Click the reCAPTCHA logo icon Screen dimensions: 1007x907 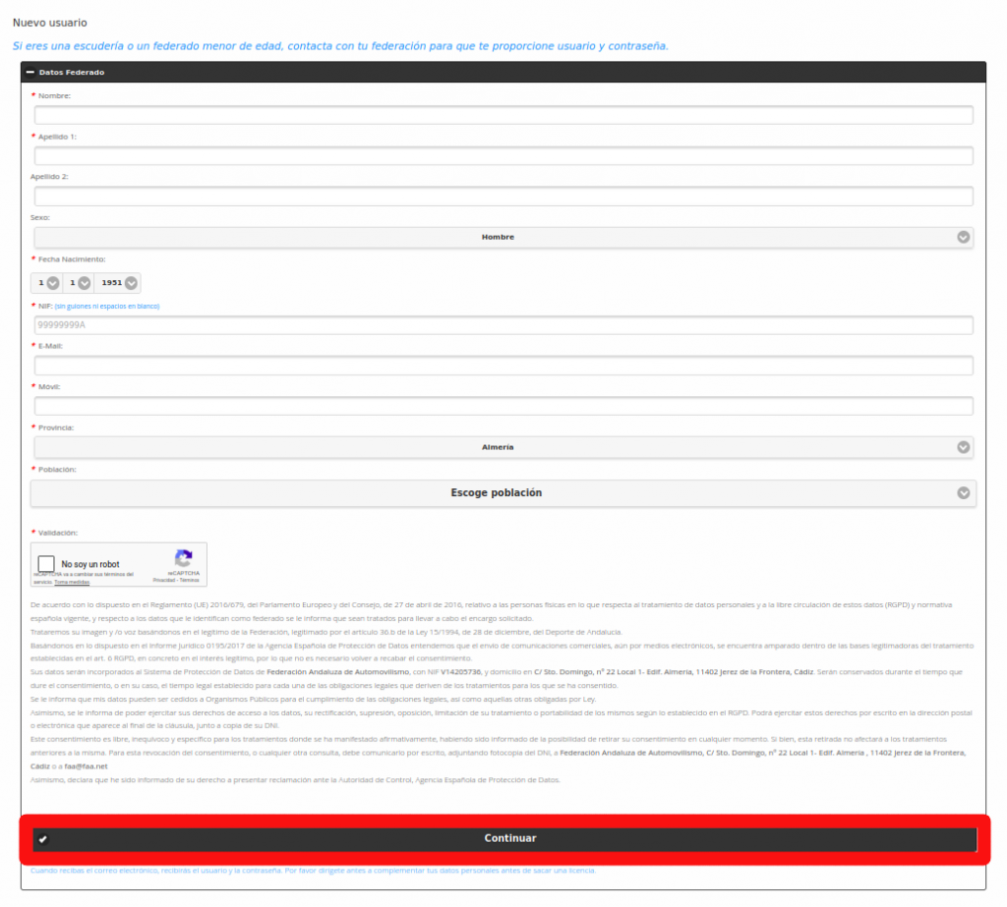click(183, 558)
